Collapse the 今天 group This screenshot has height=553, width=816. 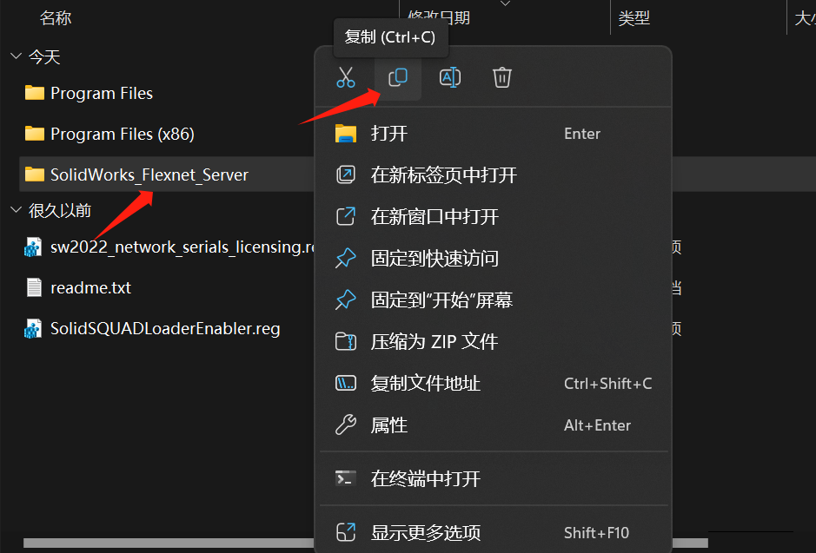click(x=17, y=56)
